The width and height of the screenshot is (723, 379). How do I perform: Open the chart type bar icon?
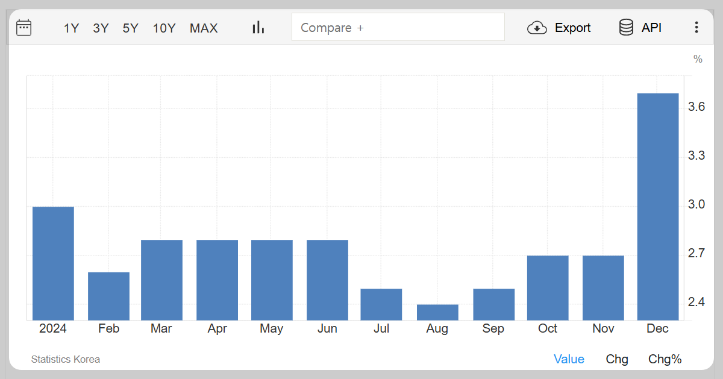(258, 27)
